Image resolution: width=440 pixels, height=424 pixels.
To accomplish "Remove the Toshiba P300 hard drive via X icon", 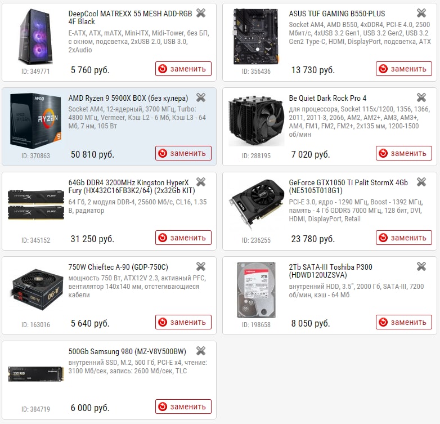I will [x=421, y=266].
